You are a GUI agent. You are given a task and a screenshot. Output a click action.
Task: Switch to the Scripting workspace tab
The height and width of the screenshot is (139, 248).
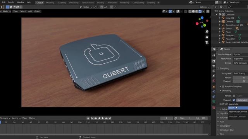pos(151,3)
